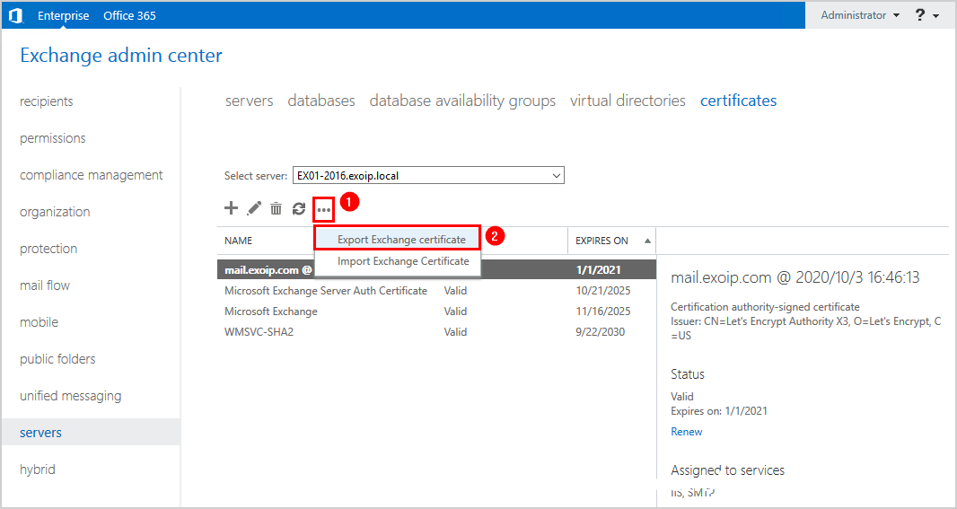The width and height of the screenshot is (957, 509).
Task: Open the help question mark menu
Action: point(926,15)
